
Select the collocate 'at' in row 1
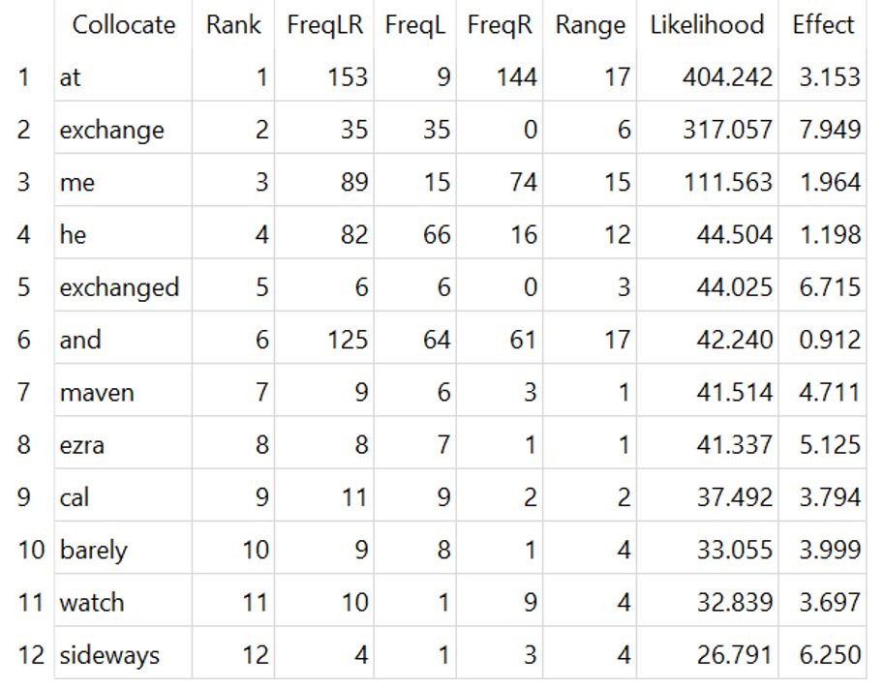click(70, 77)
